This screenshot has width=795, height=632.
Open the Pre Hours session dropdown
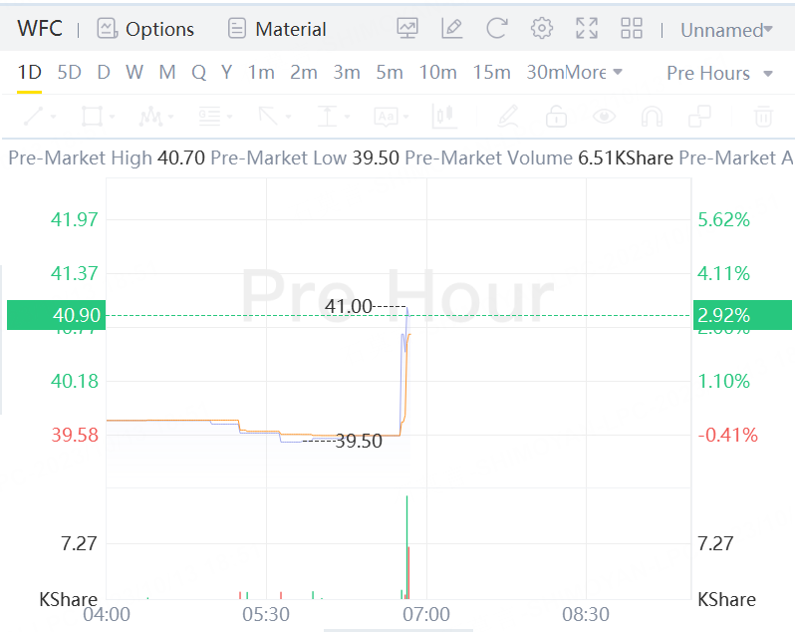(719, 73)
